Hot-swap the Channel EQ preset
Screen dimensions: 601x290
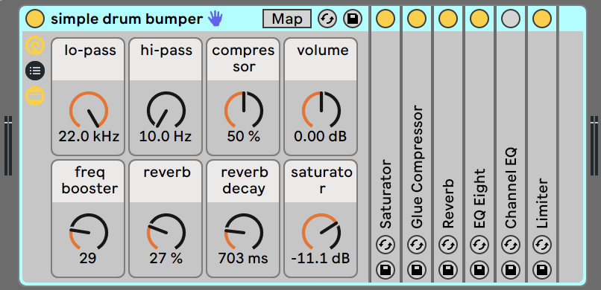tap(511, 245)
